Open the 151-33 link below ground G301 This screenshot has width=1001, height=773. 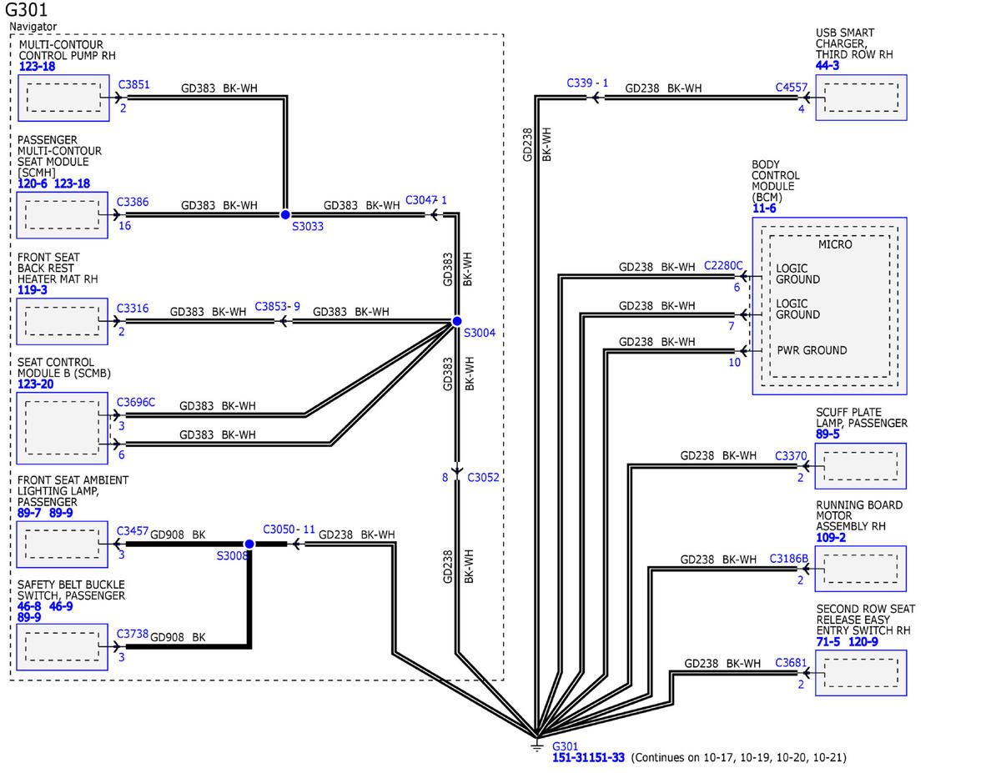point(606,758)
